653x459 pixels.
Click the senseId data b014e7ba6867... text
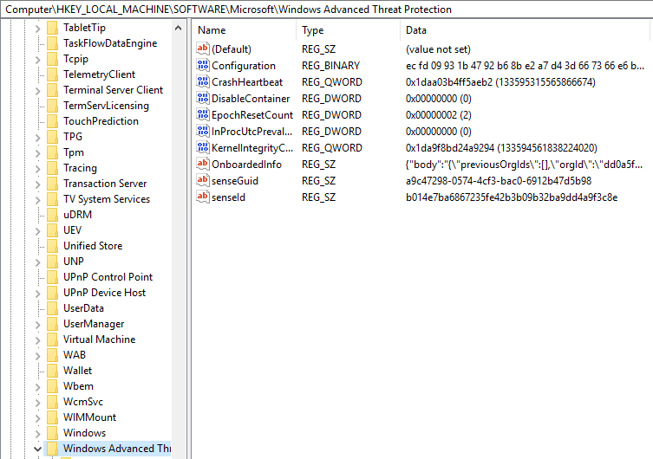[x=512, y=197]
